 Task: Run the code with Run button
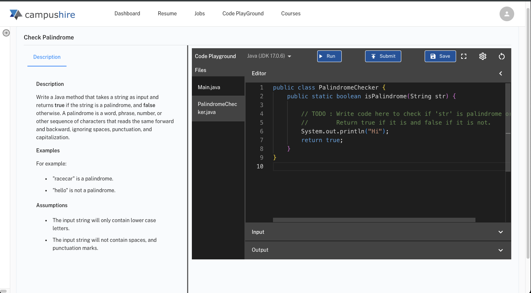pyautogui.click(x=329, y=56)
